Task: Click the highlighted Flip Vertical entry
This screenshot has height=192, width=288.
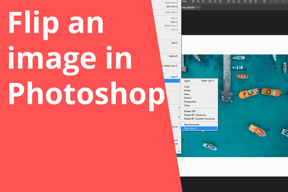Action: [x=199, y=128]
